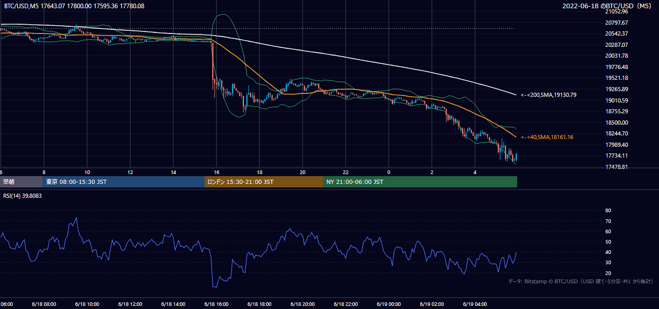Click hour label 0 under price chart
The height and width of the screenshot is (309, 659).
coord(389,172)
